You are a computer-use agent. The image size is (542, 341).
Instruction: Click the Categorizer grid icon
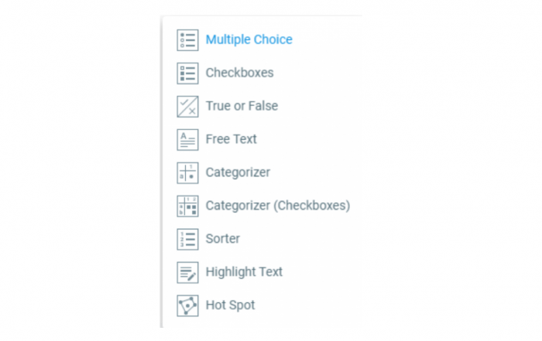187,172
